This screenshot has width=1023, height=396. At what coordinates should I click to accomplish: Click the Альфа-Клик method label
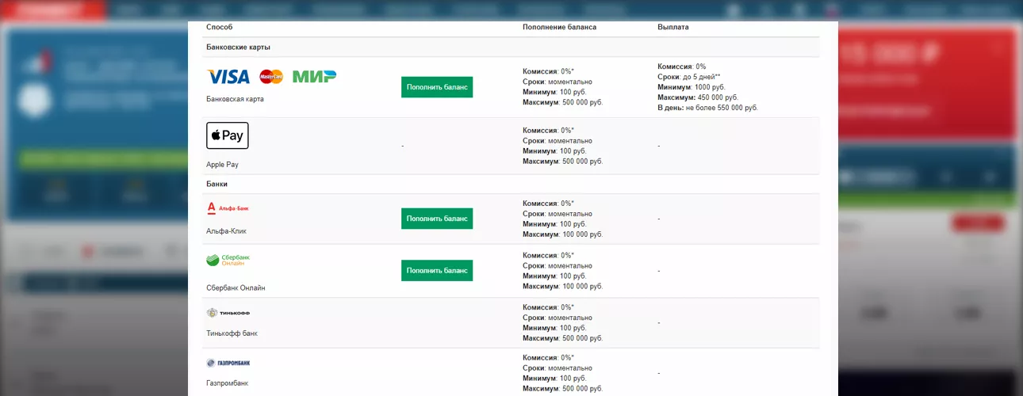point(226,231)
